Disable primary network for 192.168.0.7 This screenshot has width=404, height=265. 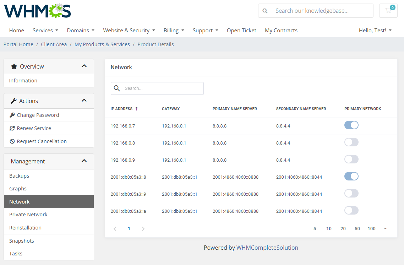[351, 125]
